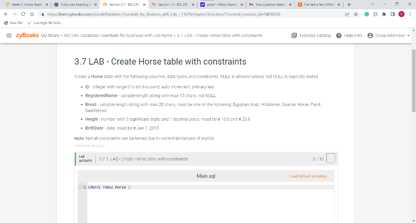Open BIS 245 Database Essentials home breadcrumb
416x223 pixels.
(x=118, y=35)
